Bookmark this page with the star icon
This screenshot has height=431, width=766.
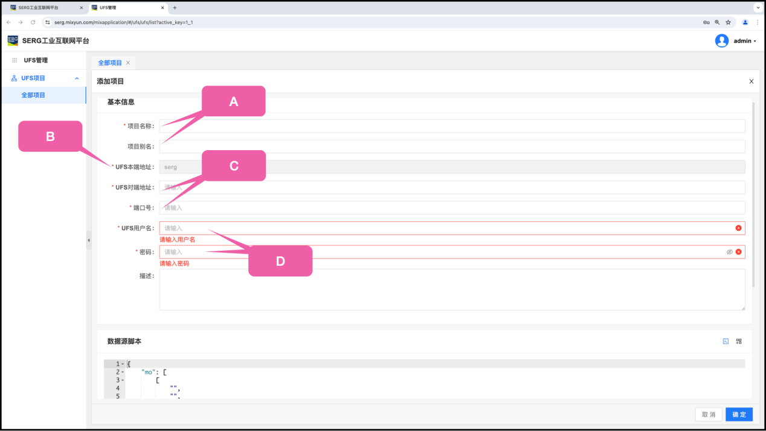click(728, 22)
